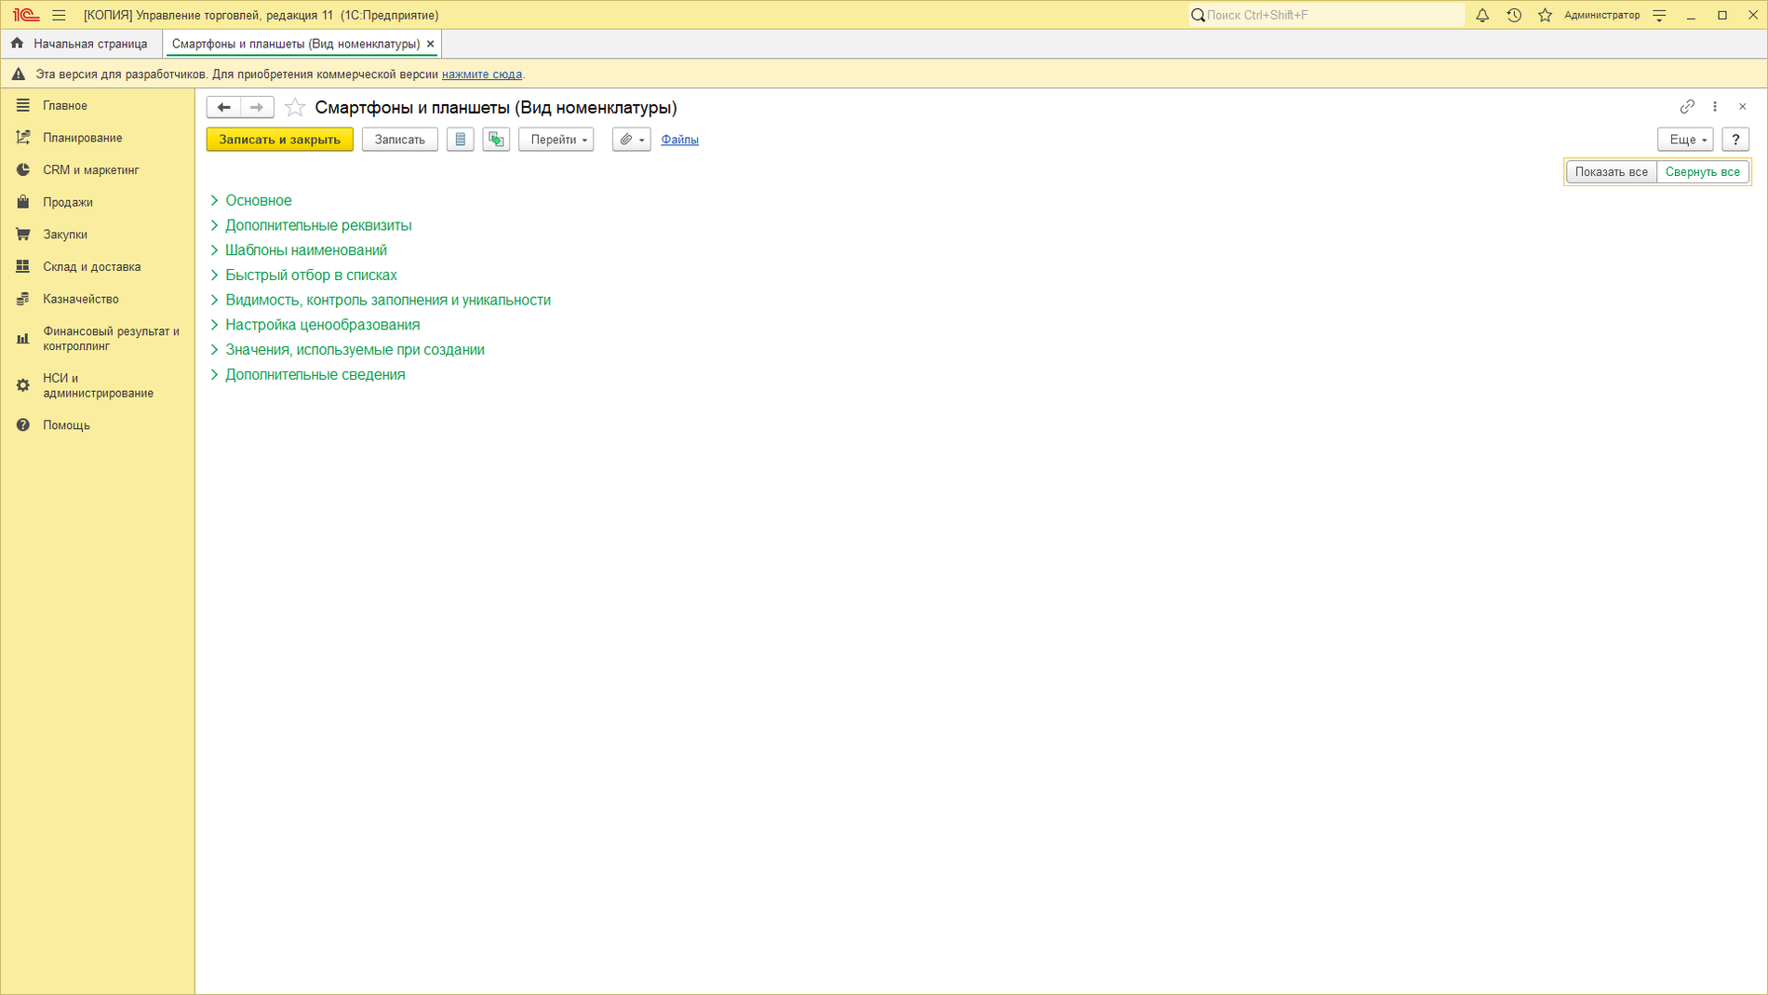Open Финансовый результат и контроллинг section

click(97, 339)
